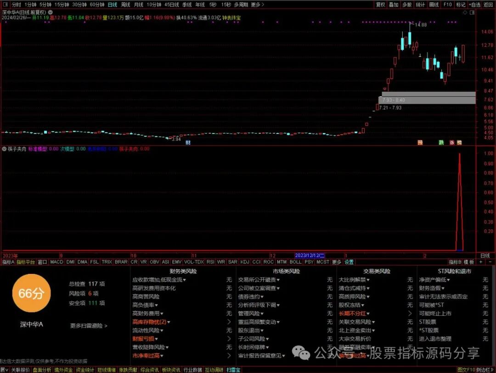The width and height of the screenshot is (496, 373).
Task: Click the 标记 mark button
Action: pos(461,5)
